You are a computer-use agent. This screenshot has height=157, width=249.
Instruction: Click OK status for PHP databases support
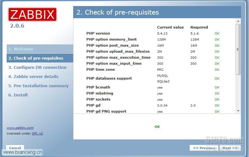(x=217, y=79)
